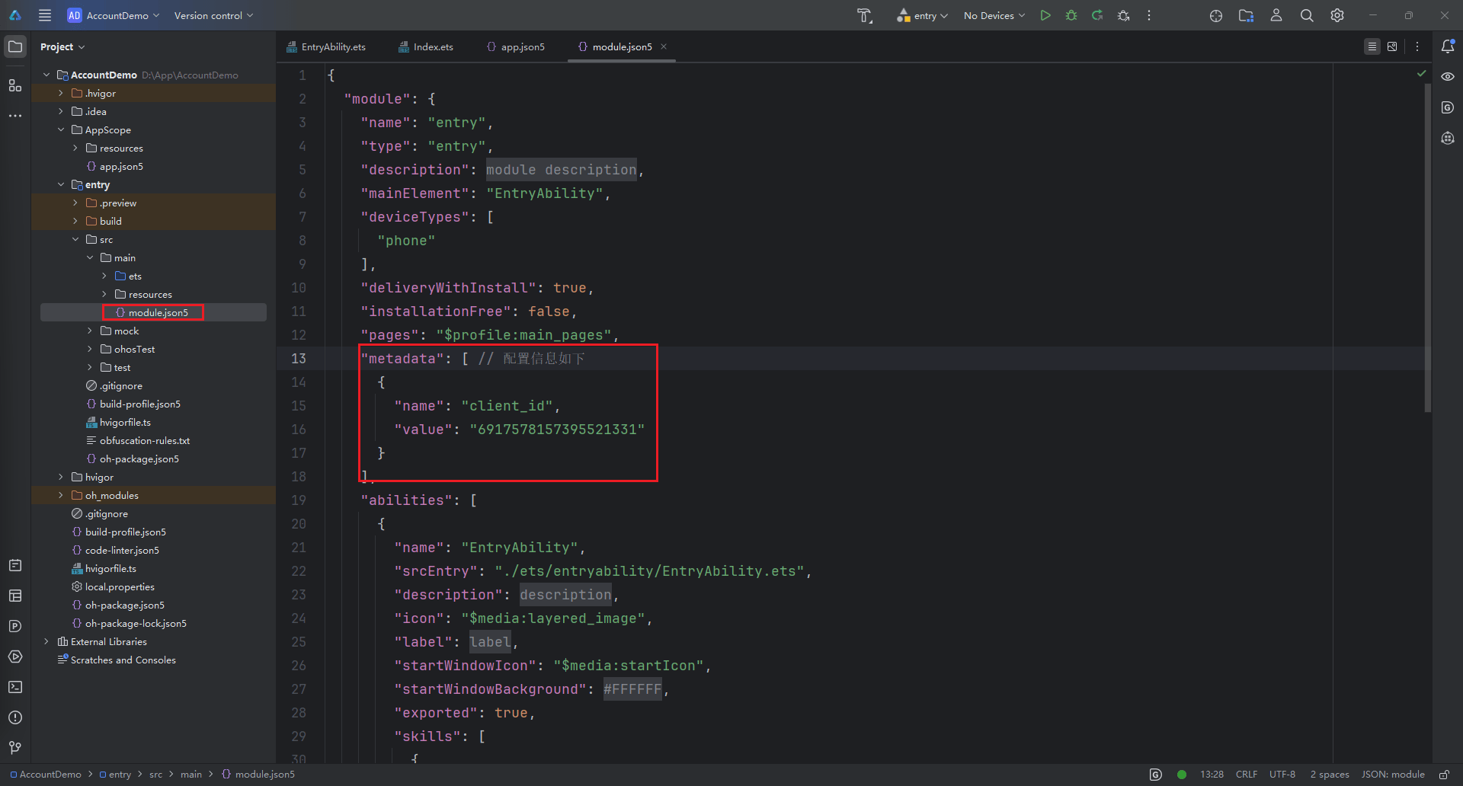The image size is (1463, 786).
Task: Open Notifications bell icon
Action: click(1448, 46)
